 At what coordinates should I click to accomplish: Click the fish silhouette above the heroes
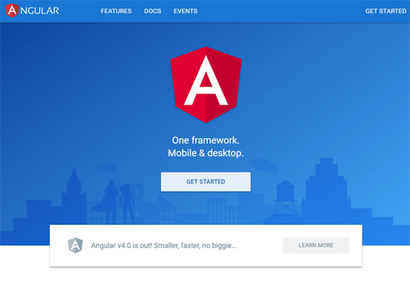[107, 167]
